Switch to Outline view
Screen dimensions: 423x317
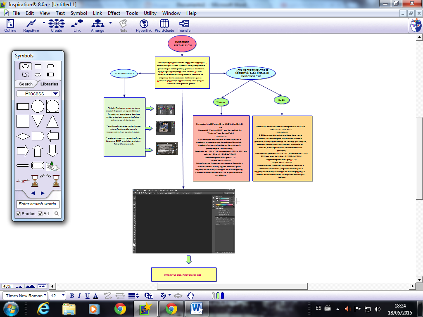10,26
